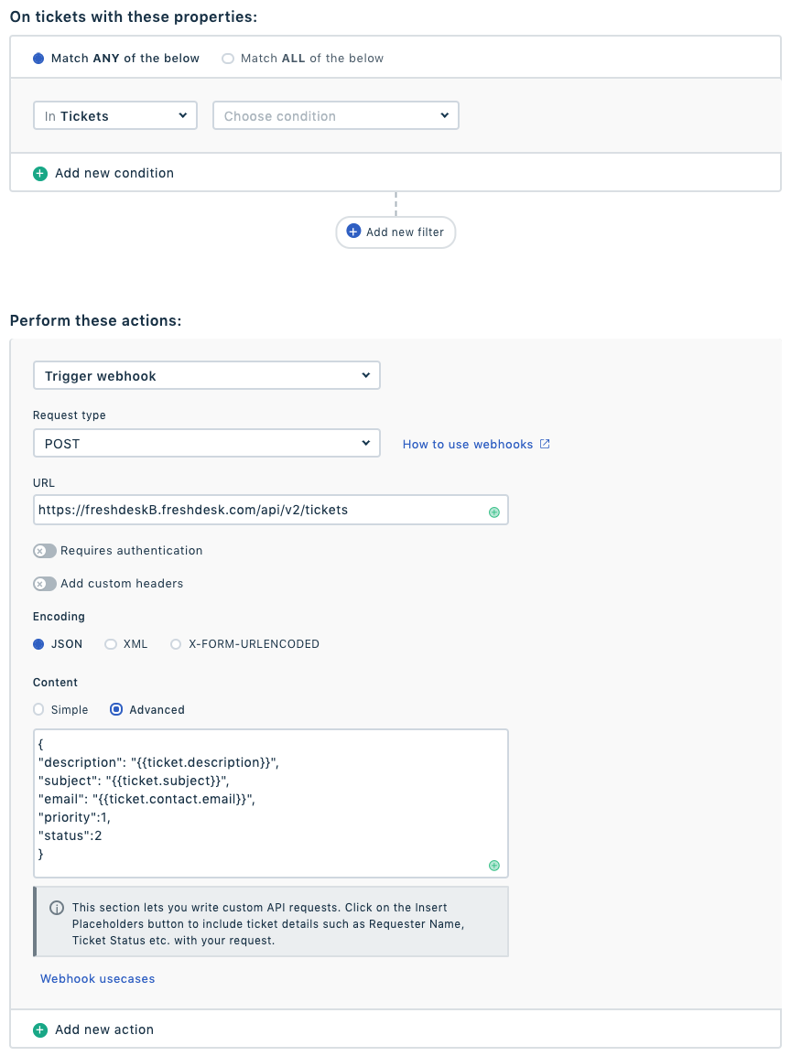The height and width of the screenshot is (1056, 791).
Task: Open the POST request type dropdown
Action: [x=206, y=444]
